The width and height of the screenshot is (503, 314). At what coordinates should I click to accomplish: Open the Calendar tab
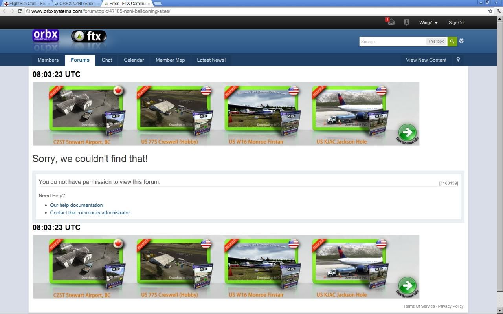pos(134,60)
